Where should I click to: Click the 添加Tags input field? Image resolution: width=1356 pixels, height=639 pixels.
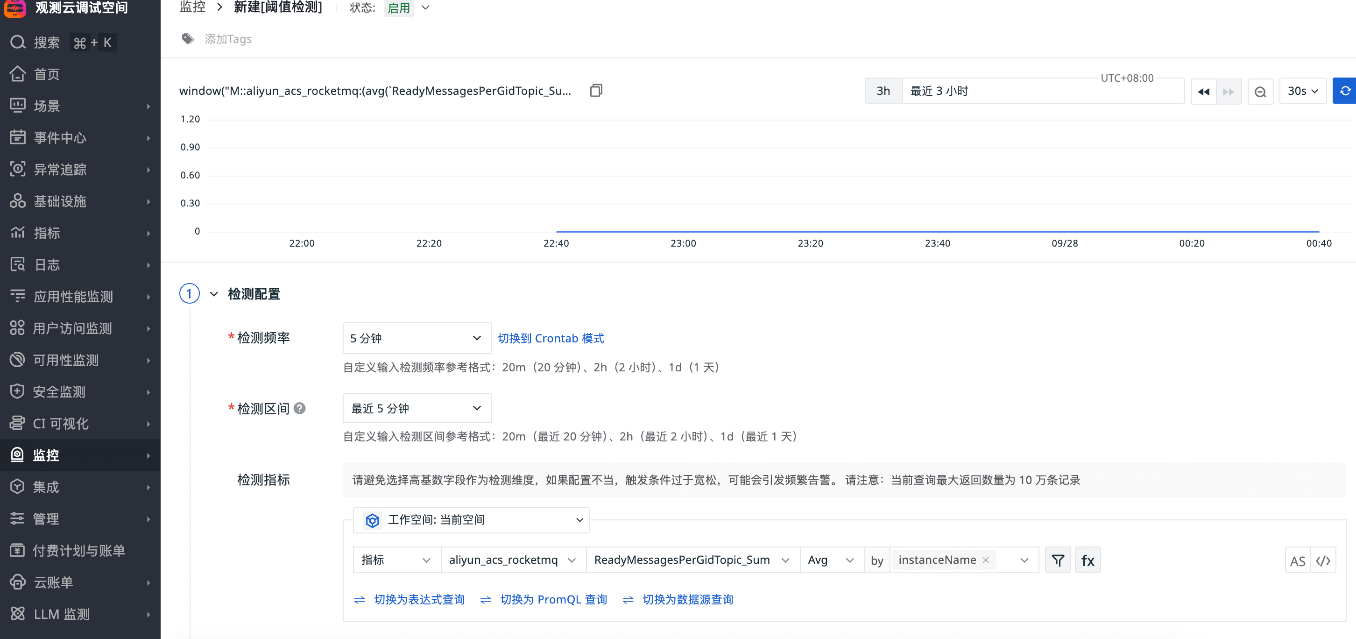(228, 39)
